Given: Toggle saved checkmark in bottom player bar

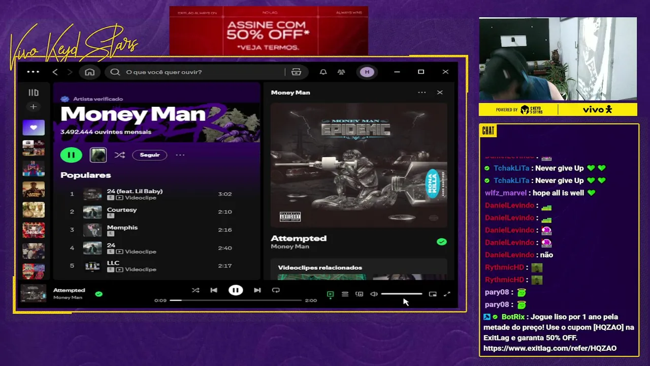Looking at the screenshot, I should [x=99, y=294].
